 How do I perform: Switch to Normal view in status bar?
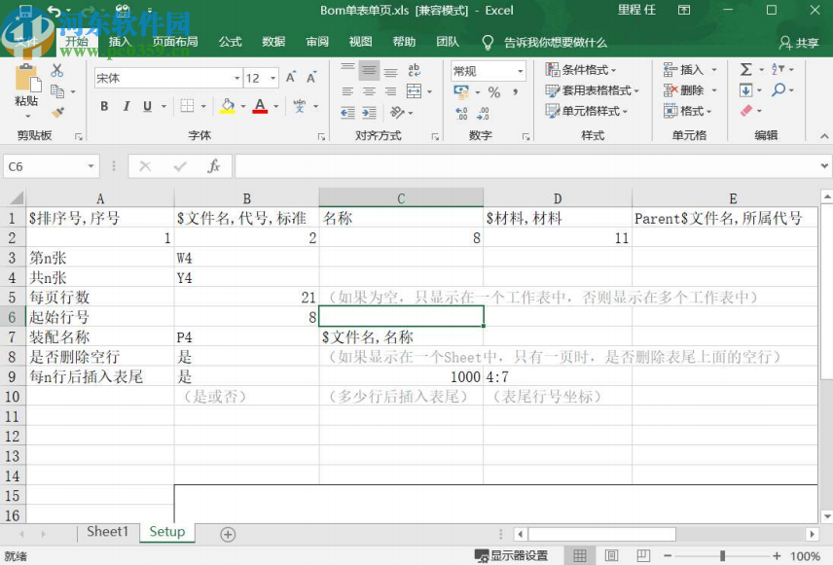coord(580,556)
